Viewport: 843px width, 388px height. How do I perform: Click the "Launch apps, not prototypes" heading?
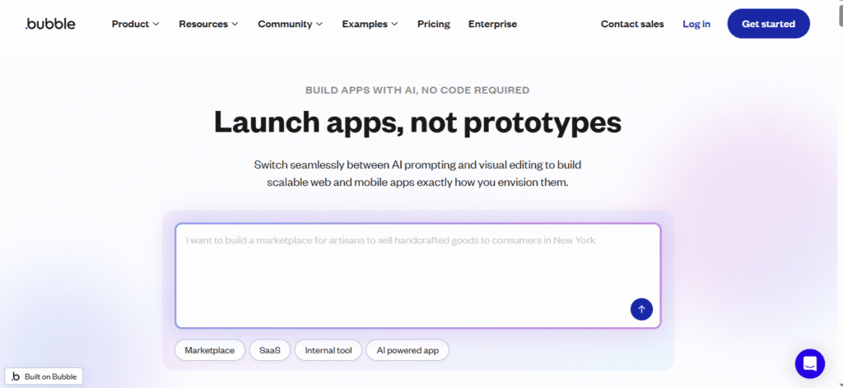pyautogui.click(x=417, y=122)
